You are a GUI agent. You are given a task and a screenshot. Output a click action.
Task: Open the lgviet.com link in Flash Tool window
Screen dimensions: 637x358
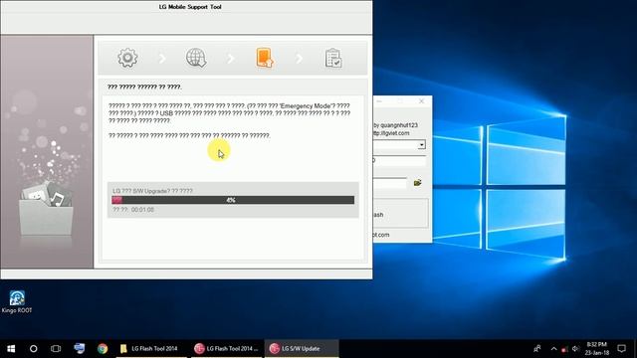point(391,133)
